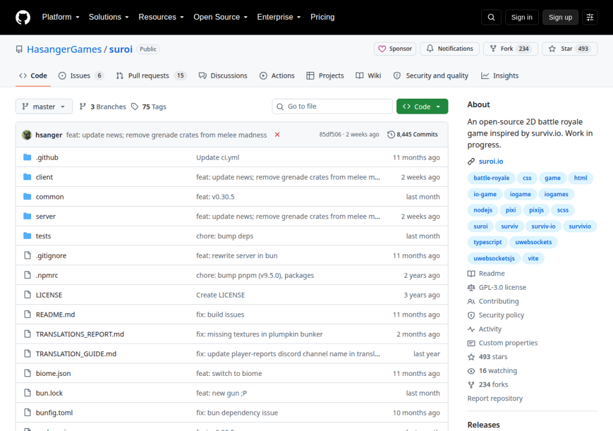This screenshot has width=613, height=431.
Task: Click the .gitignore file icon
Action: [28, 256]
